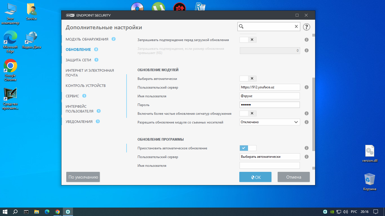Maximize the ESET Endpoint Security window
The height and width of the screenshot is (216, 385).
click(x=297, y=15)
